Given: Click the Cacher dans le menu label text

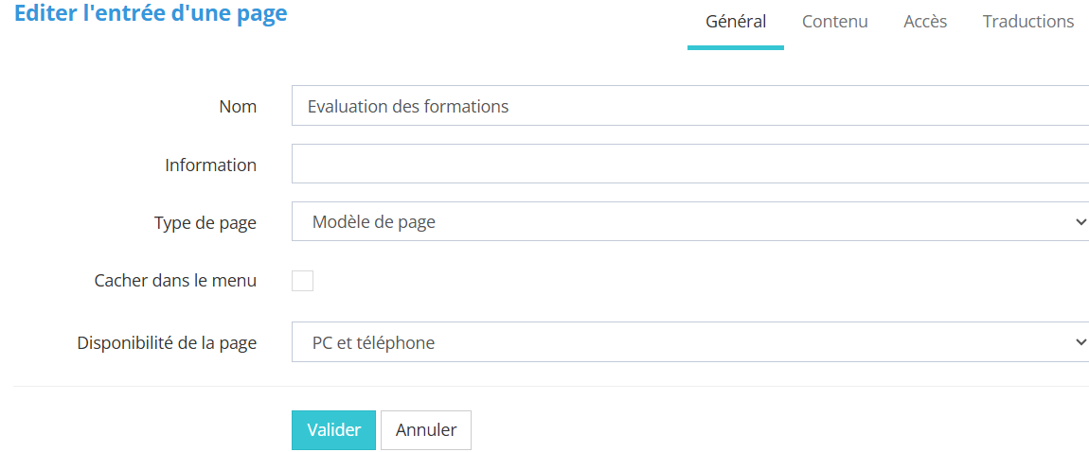Looking at the screenshot, I should coord(175,281).
